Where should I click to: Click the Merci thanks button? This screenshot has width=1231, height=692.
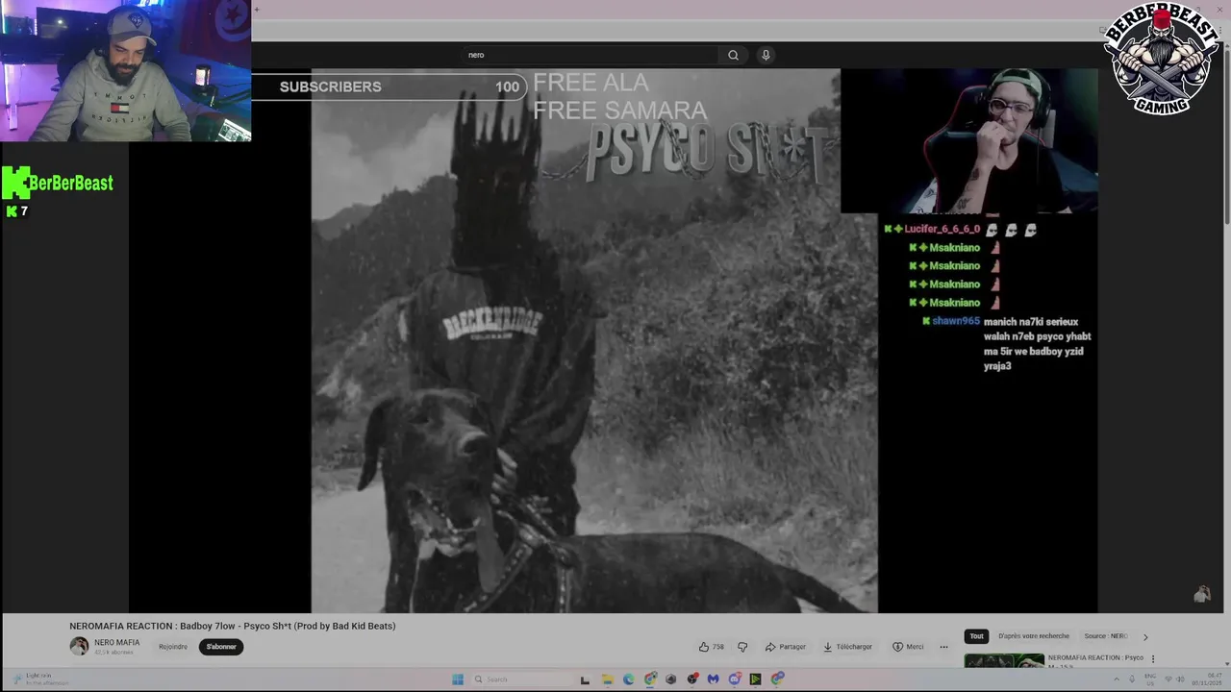coord(908,647)
